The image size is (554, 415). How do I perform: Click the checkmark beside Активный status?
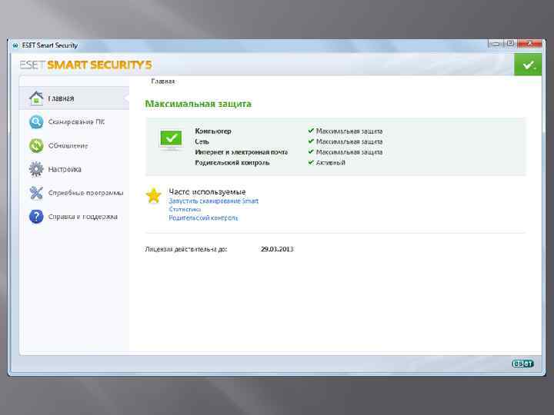coord(311,162)
